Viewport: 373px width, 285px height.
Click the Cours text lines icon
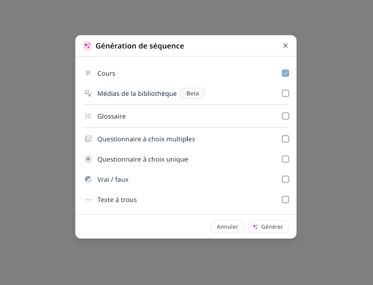88,73
